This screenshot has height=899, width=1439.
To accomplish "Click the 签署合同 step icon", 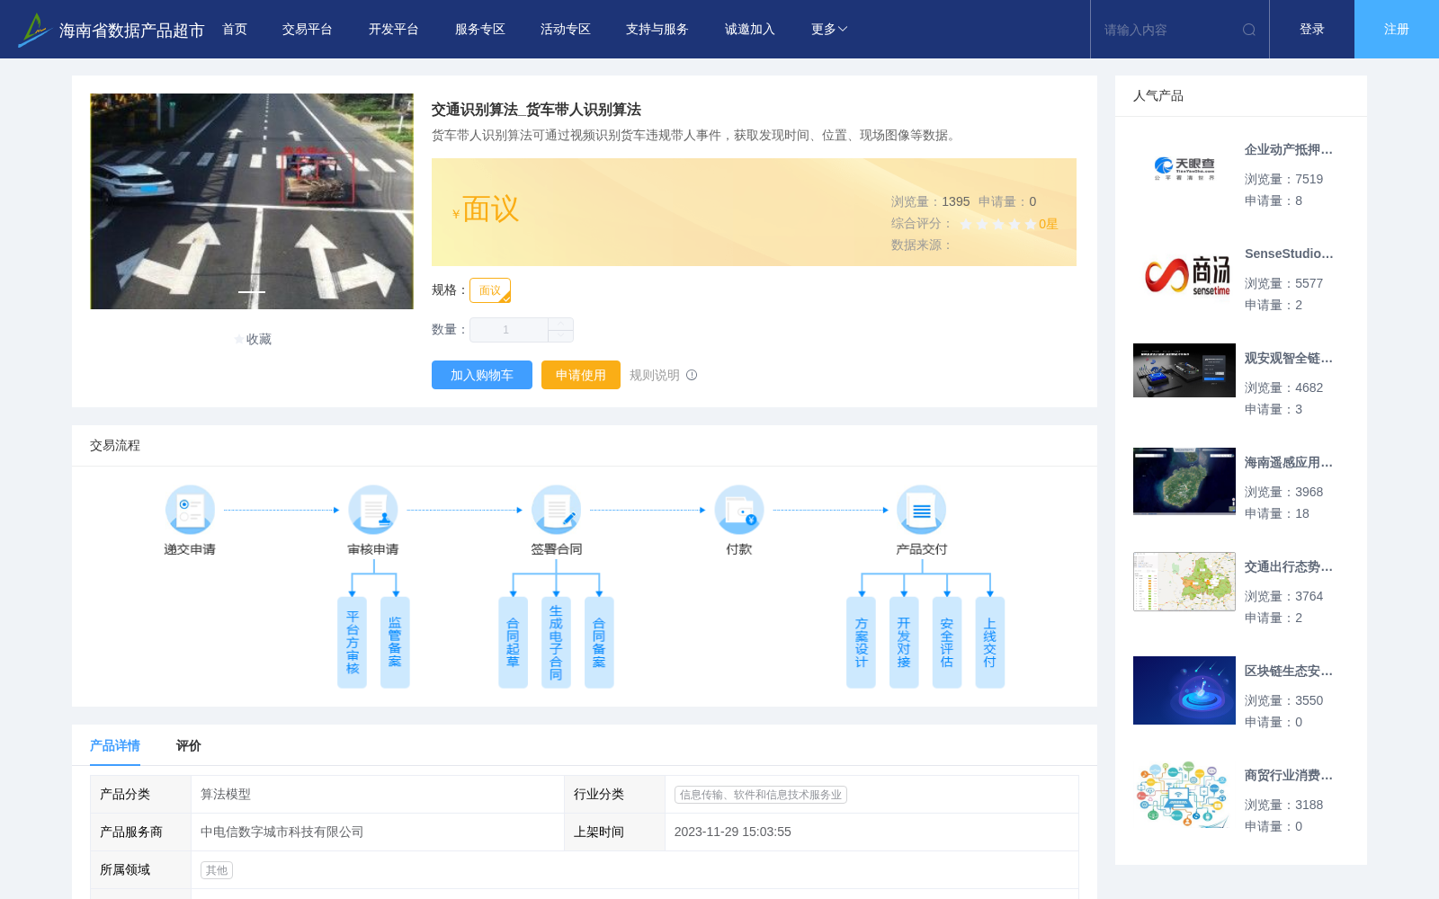I will pyautogui.click(x=556, y=510).
